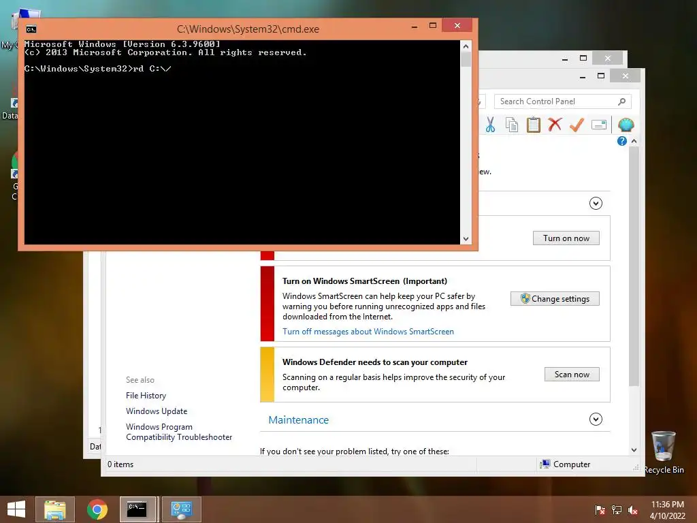The image size is (697, 523).
Task: Click the blue help question mark icon
Action: (x=622, y=141)
